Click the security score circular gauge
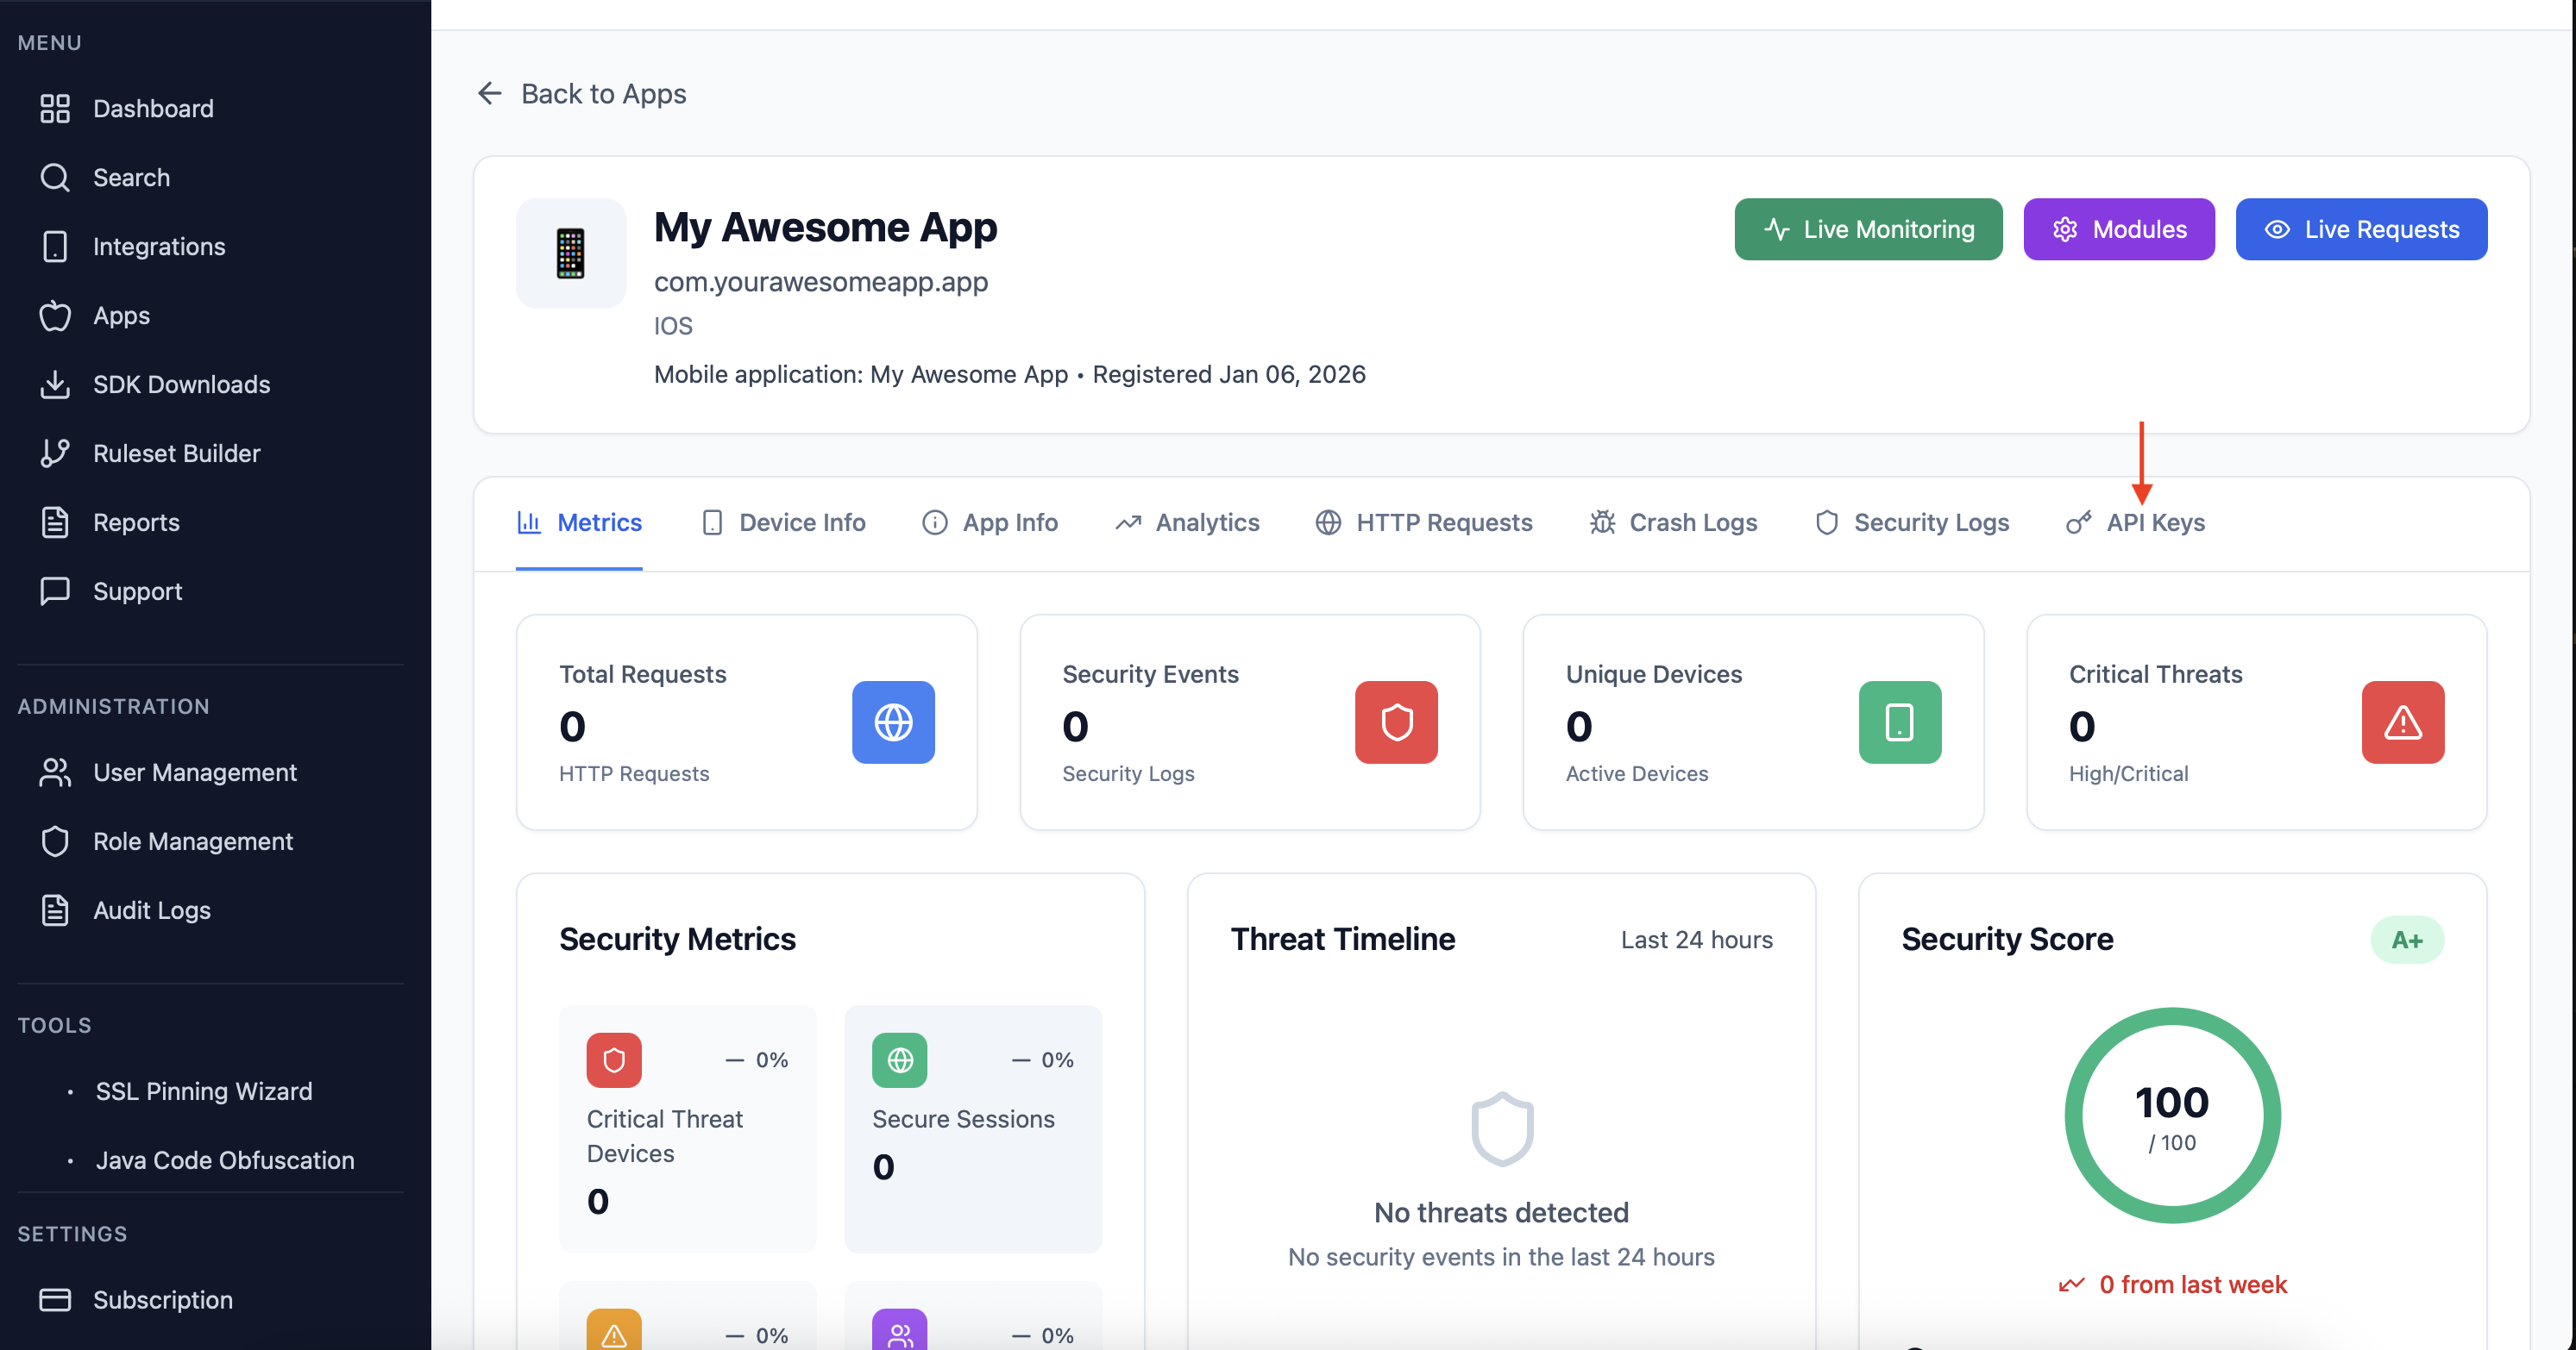Screen dimensions: 2576x1350 [2172, 1116]
